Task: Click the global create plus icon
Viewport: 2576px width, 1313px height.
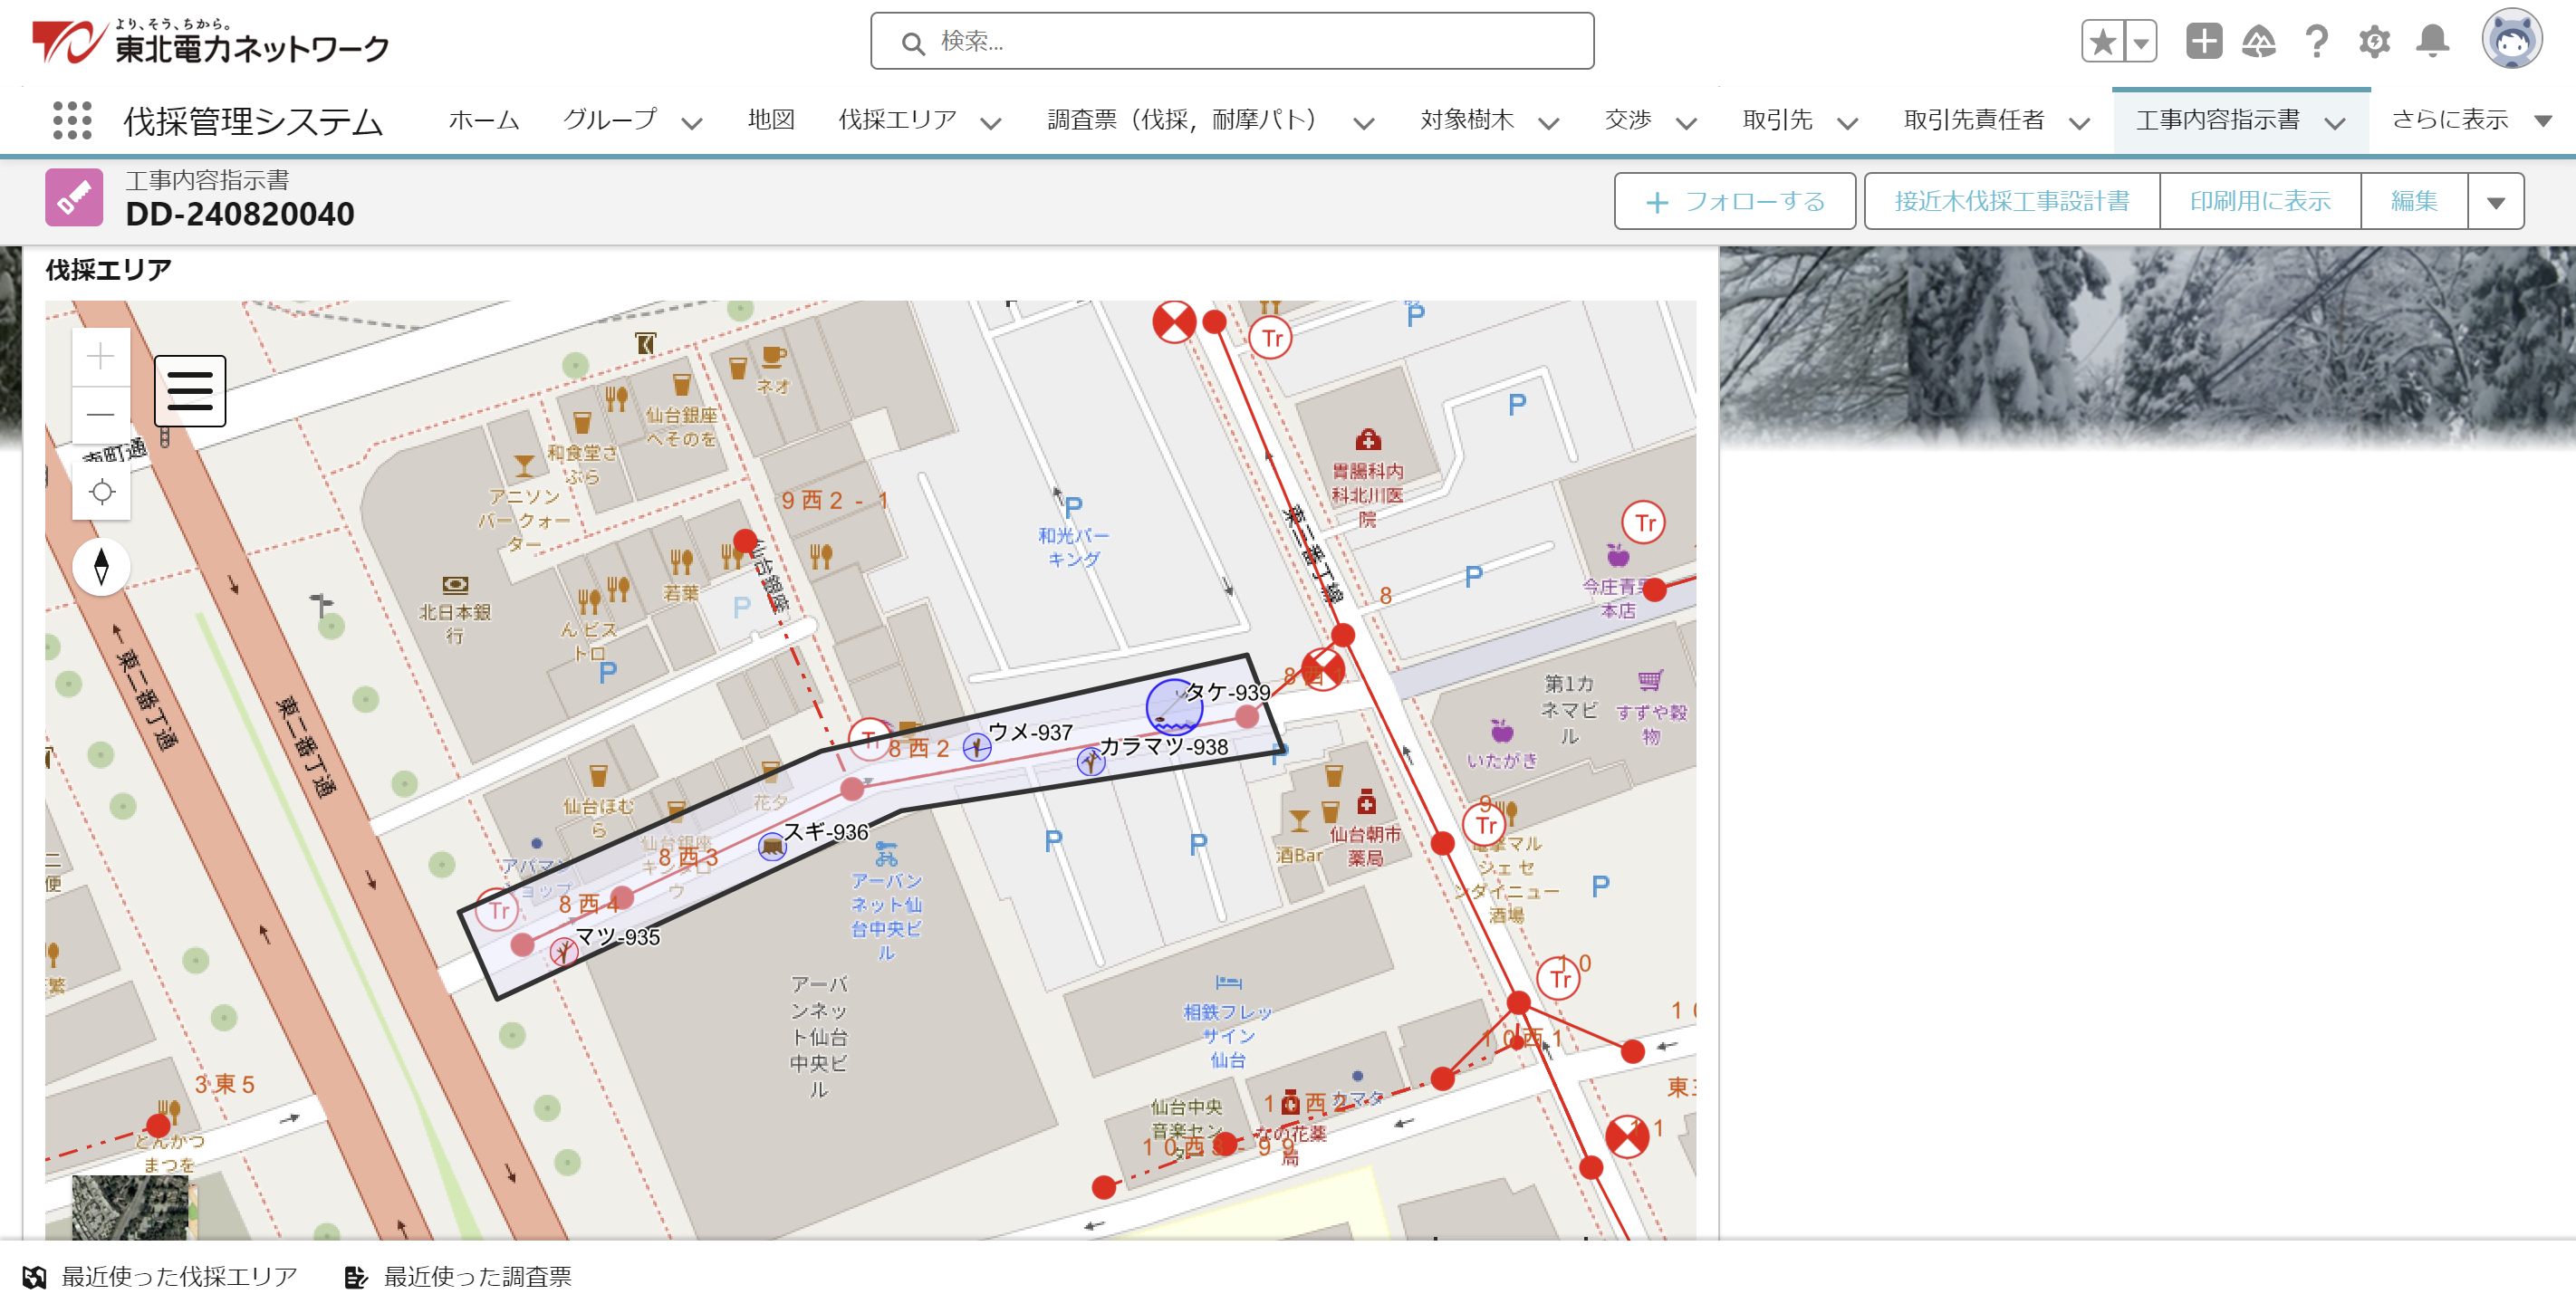Action: pos(2203,41)
